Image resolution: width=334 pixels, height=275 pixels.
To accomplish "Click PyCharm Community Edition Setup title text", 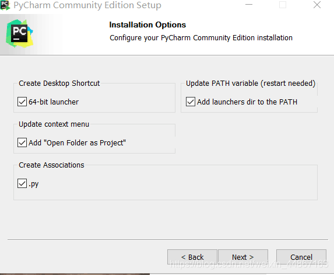I will click(87, 5).
